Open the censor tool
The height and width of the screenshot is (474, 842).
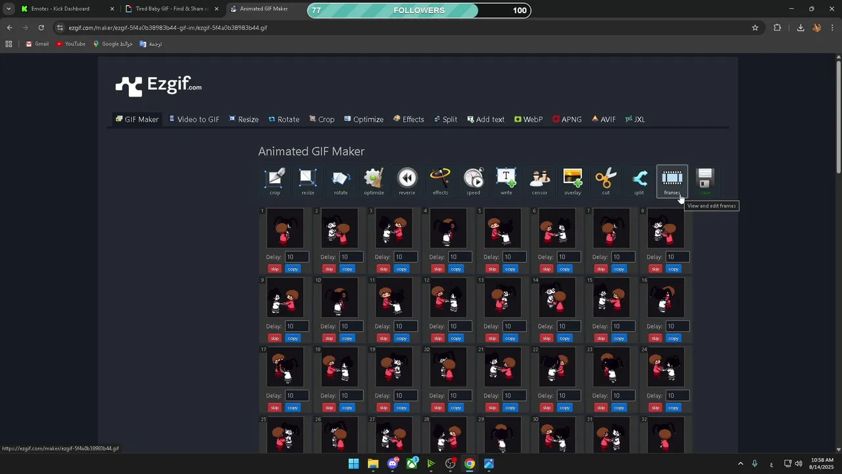click(539, 181)
